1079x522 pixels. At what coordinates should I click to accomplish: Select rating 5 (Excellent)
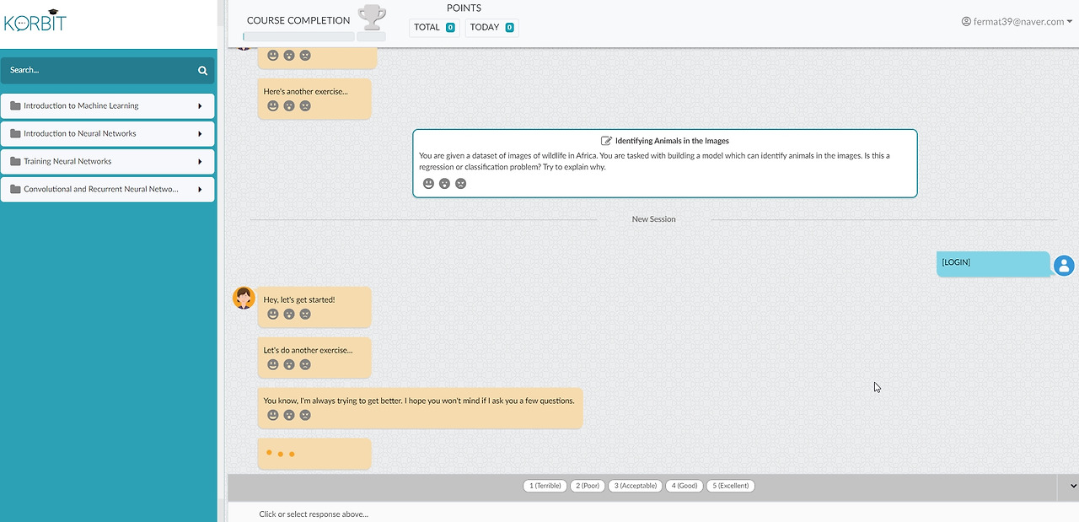pos(731,486)
